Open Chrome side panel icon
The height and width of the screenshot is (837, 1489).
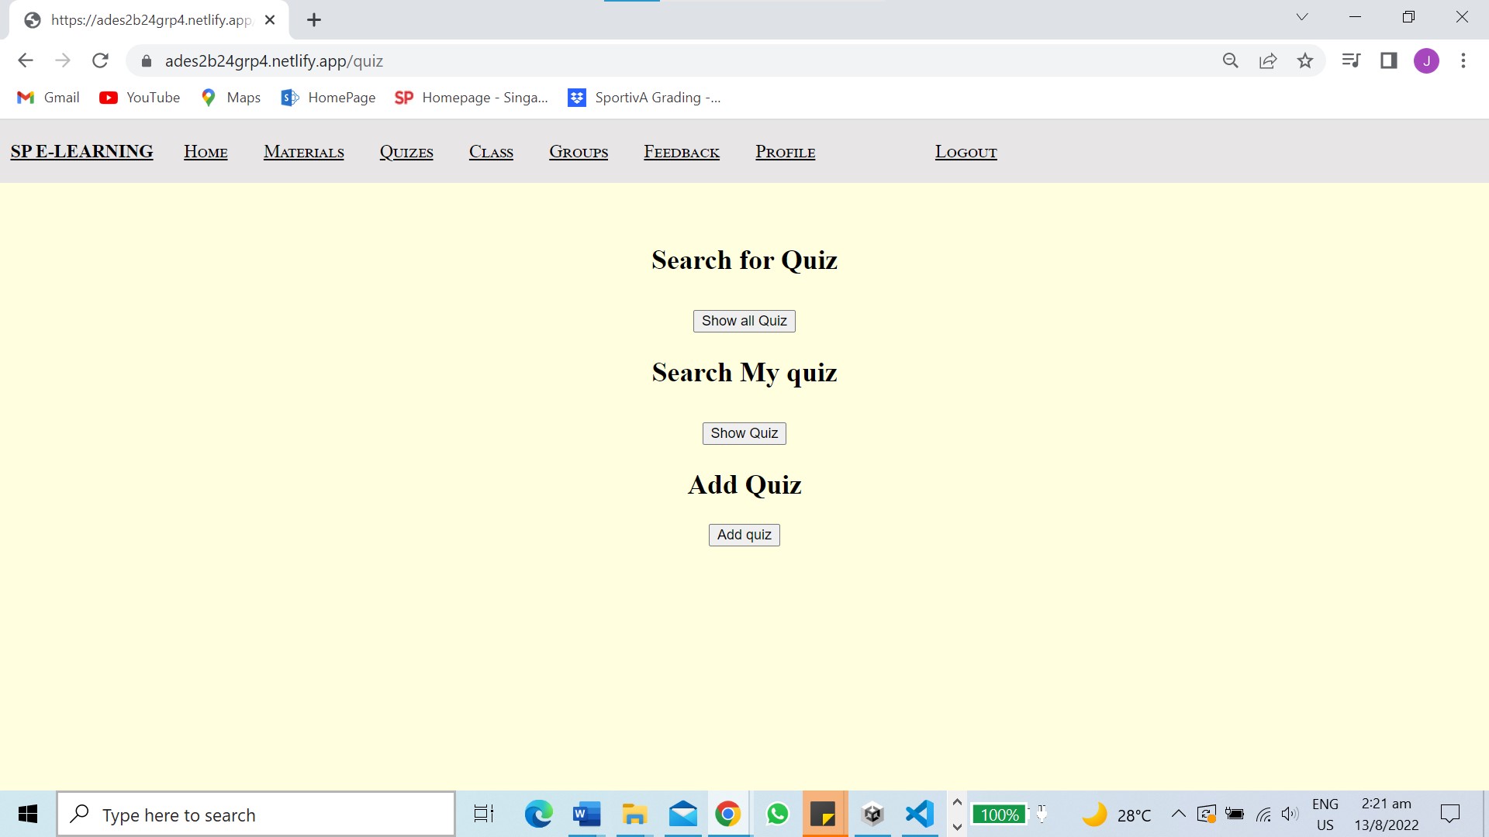pyautogui.click(x=1388, y=60)
